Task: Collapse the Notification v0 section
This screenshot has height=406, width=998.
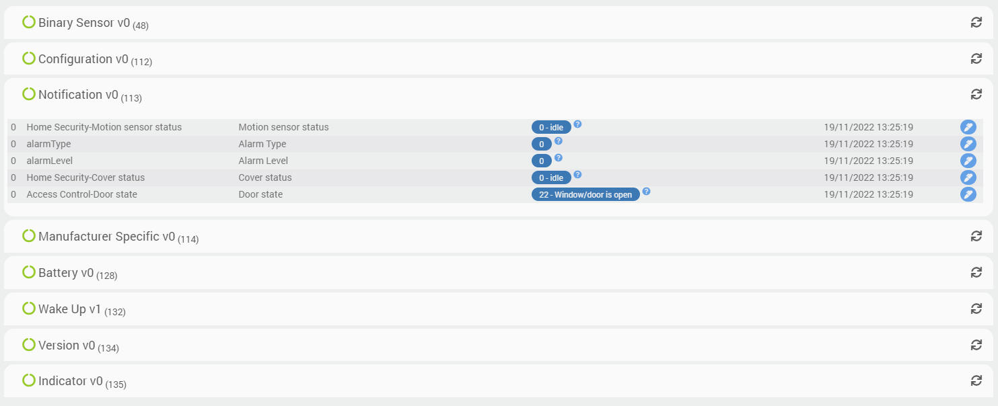Action: click(x=78, y=95)
